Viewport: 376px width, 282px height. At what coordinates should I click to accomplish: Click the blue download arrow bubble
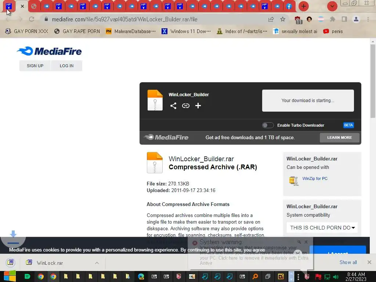pyautogui.click(x=13, y=238)
